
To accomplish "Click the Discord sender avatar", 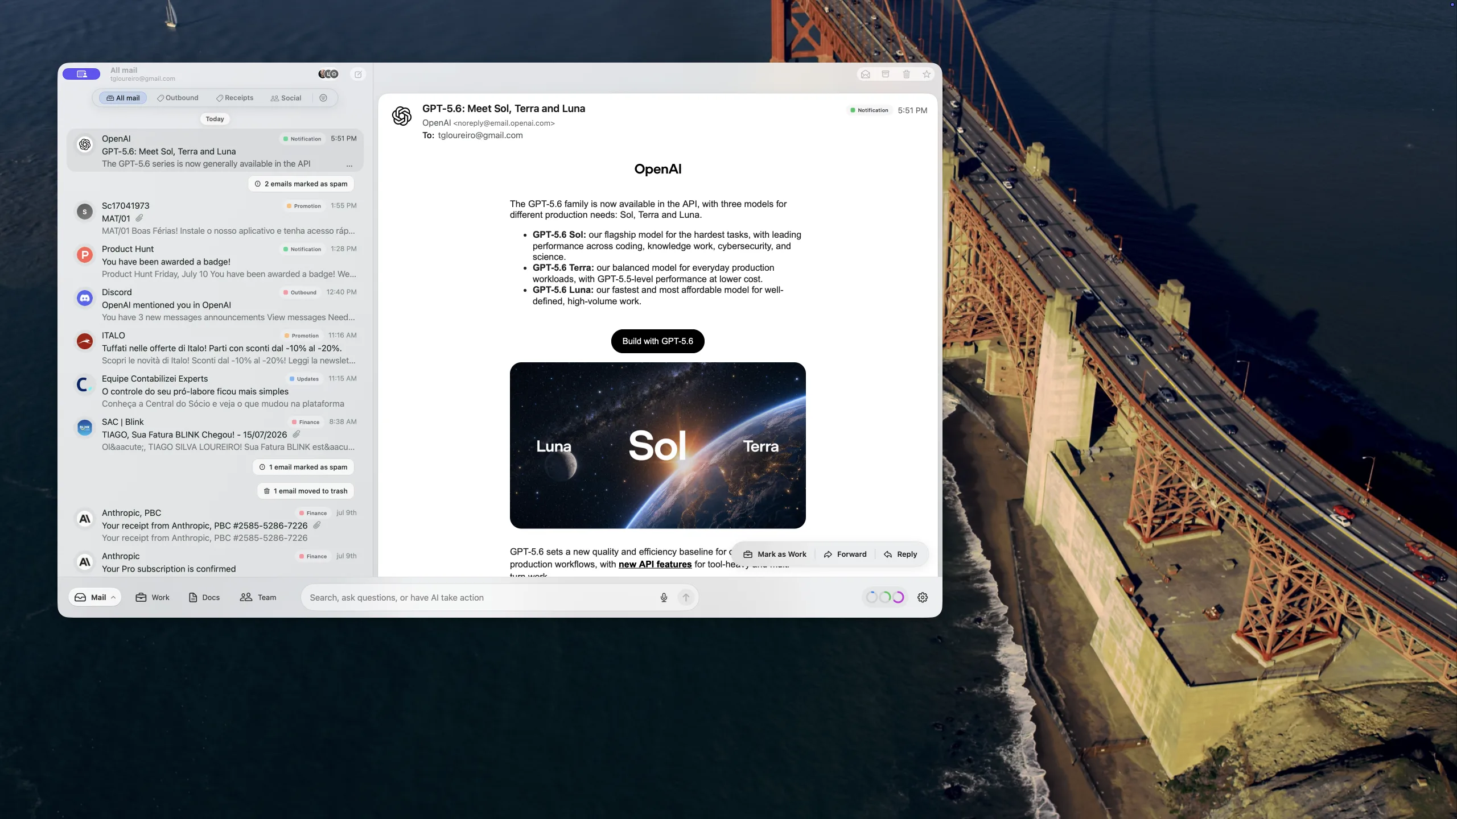I will 85,298.
